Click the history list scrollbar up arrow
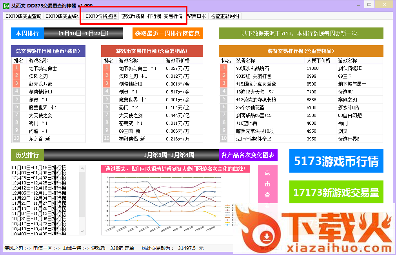The image size is (396, 255). click(x=82, y=168)
